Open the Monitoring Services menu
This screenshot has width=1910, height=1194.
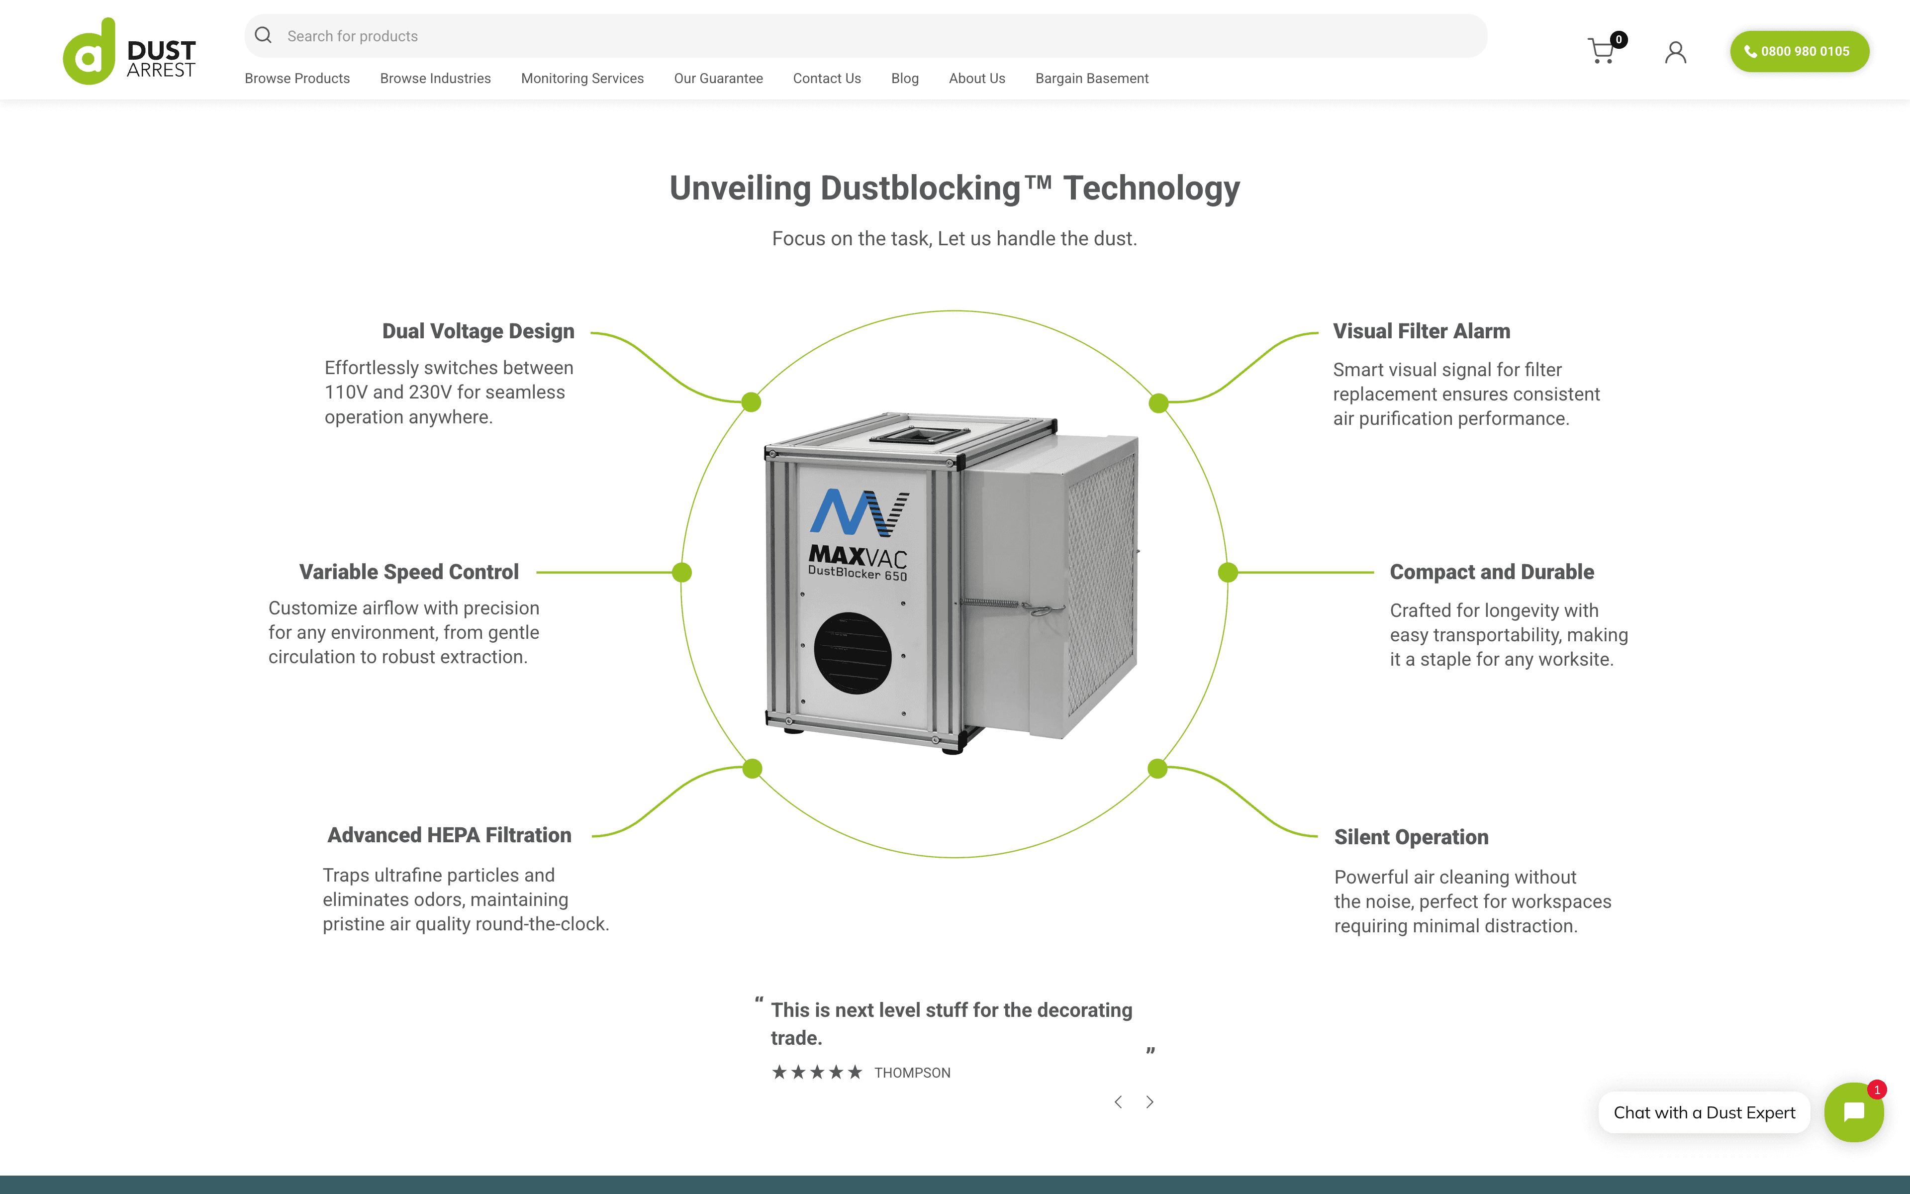point(581,78)
